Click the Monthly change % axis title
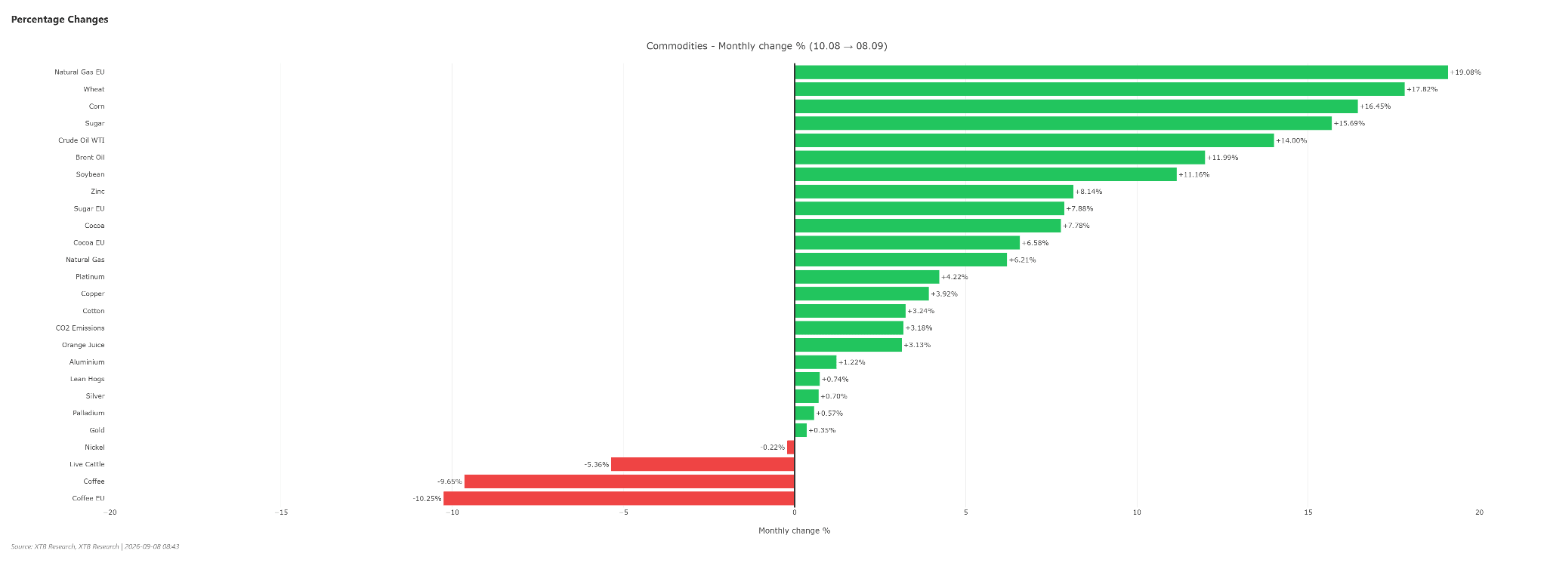Screen dimensions: 1547x563 click(795, 531)
